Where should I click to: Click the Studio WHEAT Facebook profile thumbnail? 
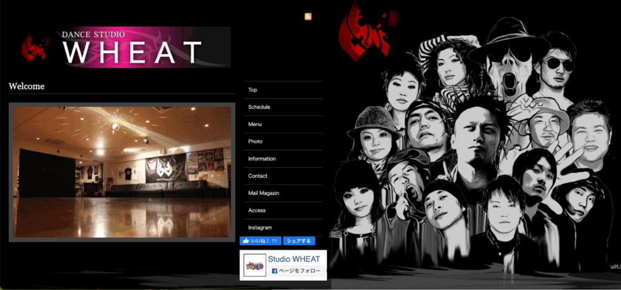coord(255,266)
